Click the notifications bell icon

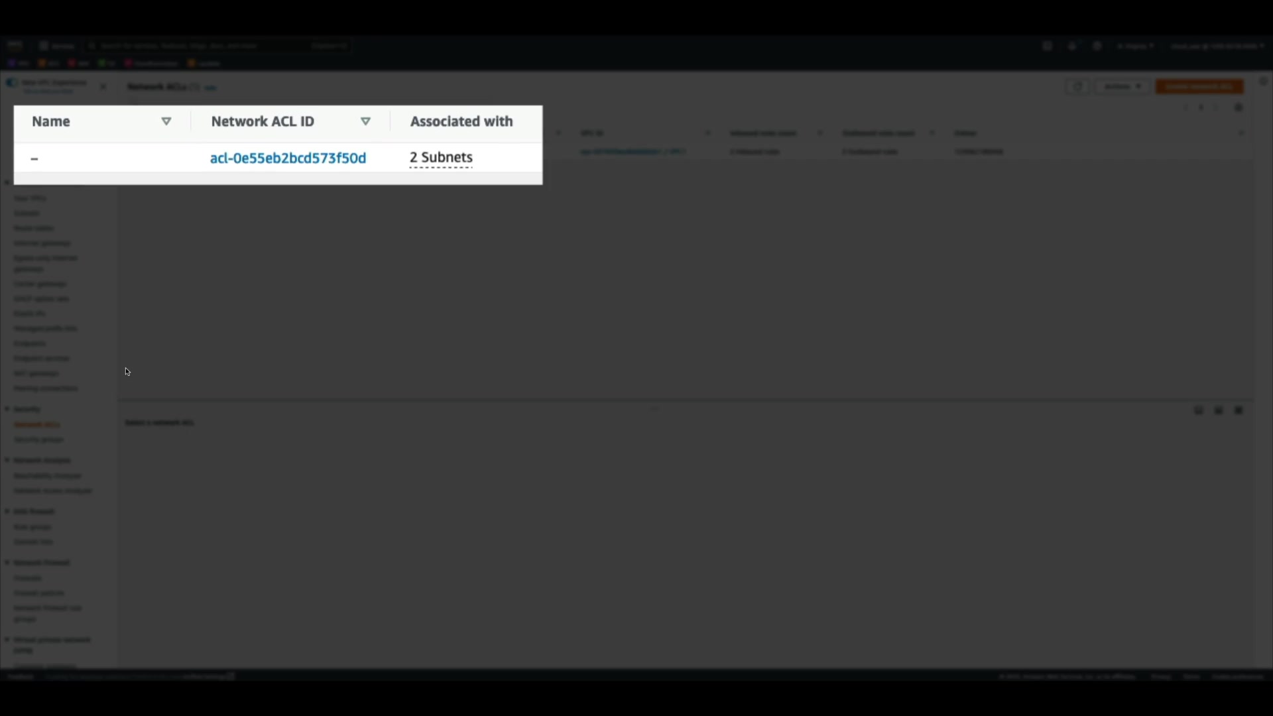click(x=1071, y=46)
